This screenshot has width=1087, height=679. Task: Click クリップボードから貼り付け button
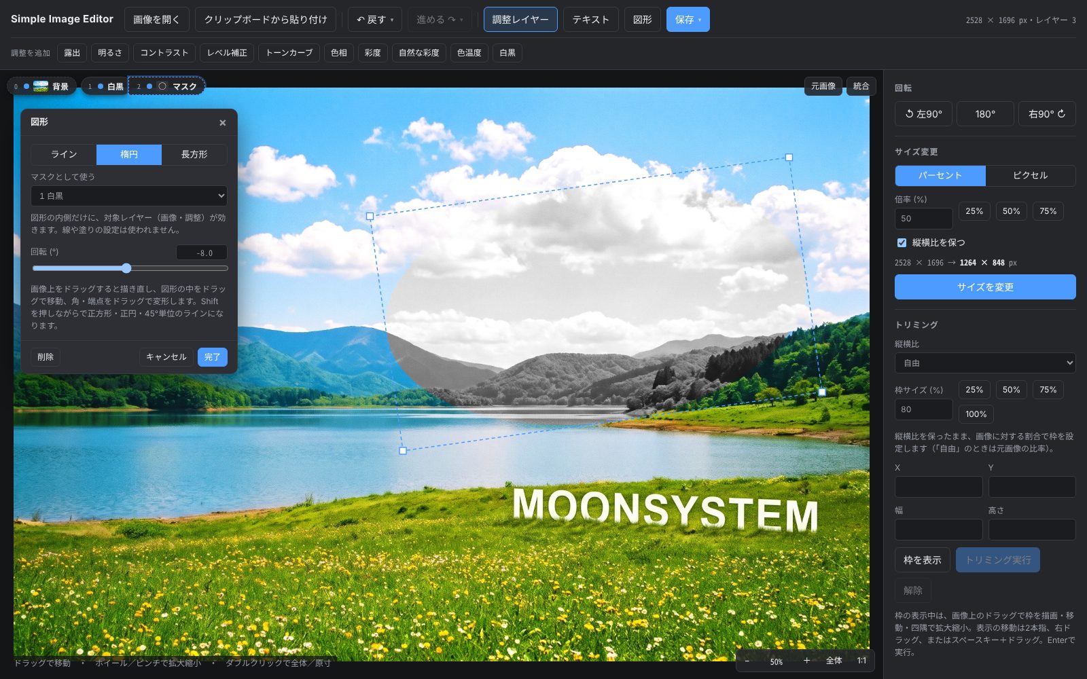(x=266, y=20)
